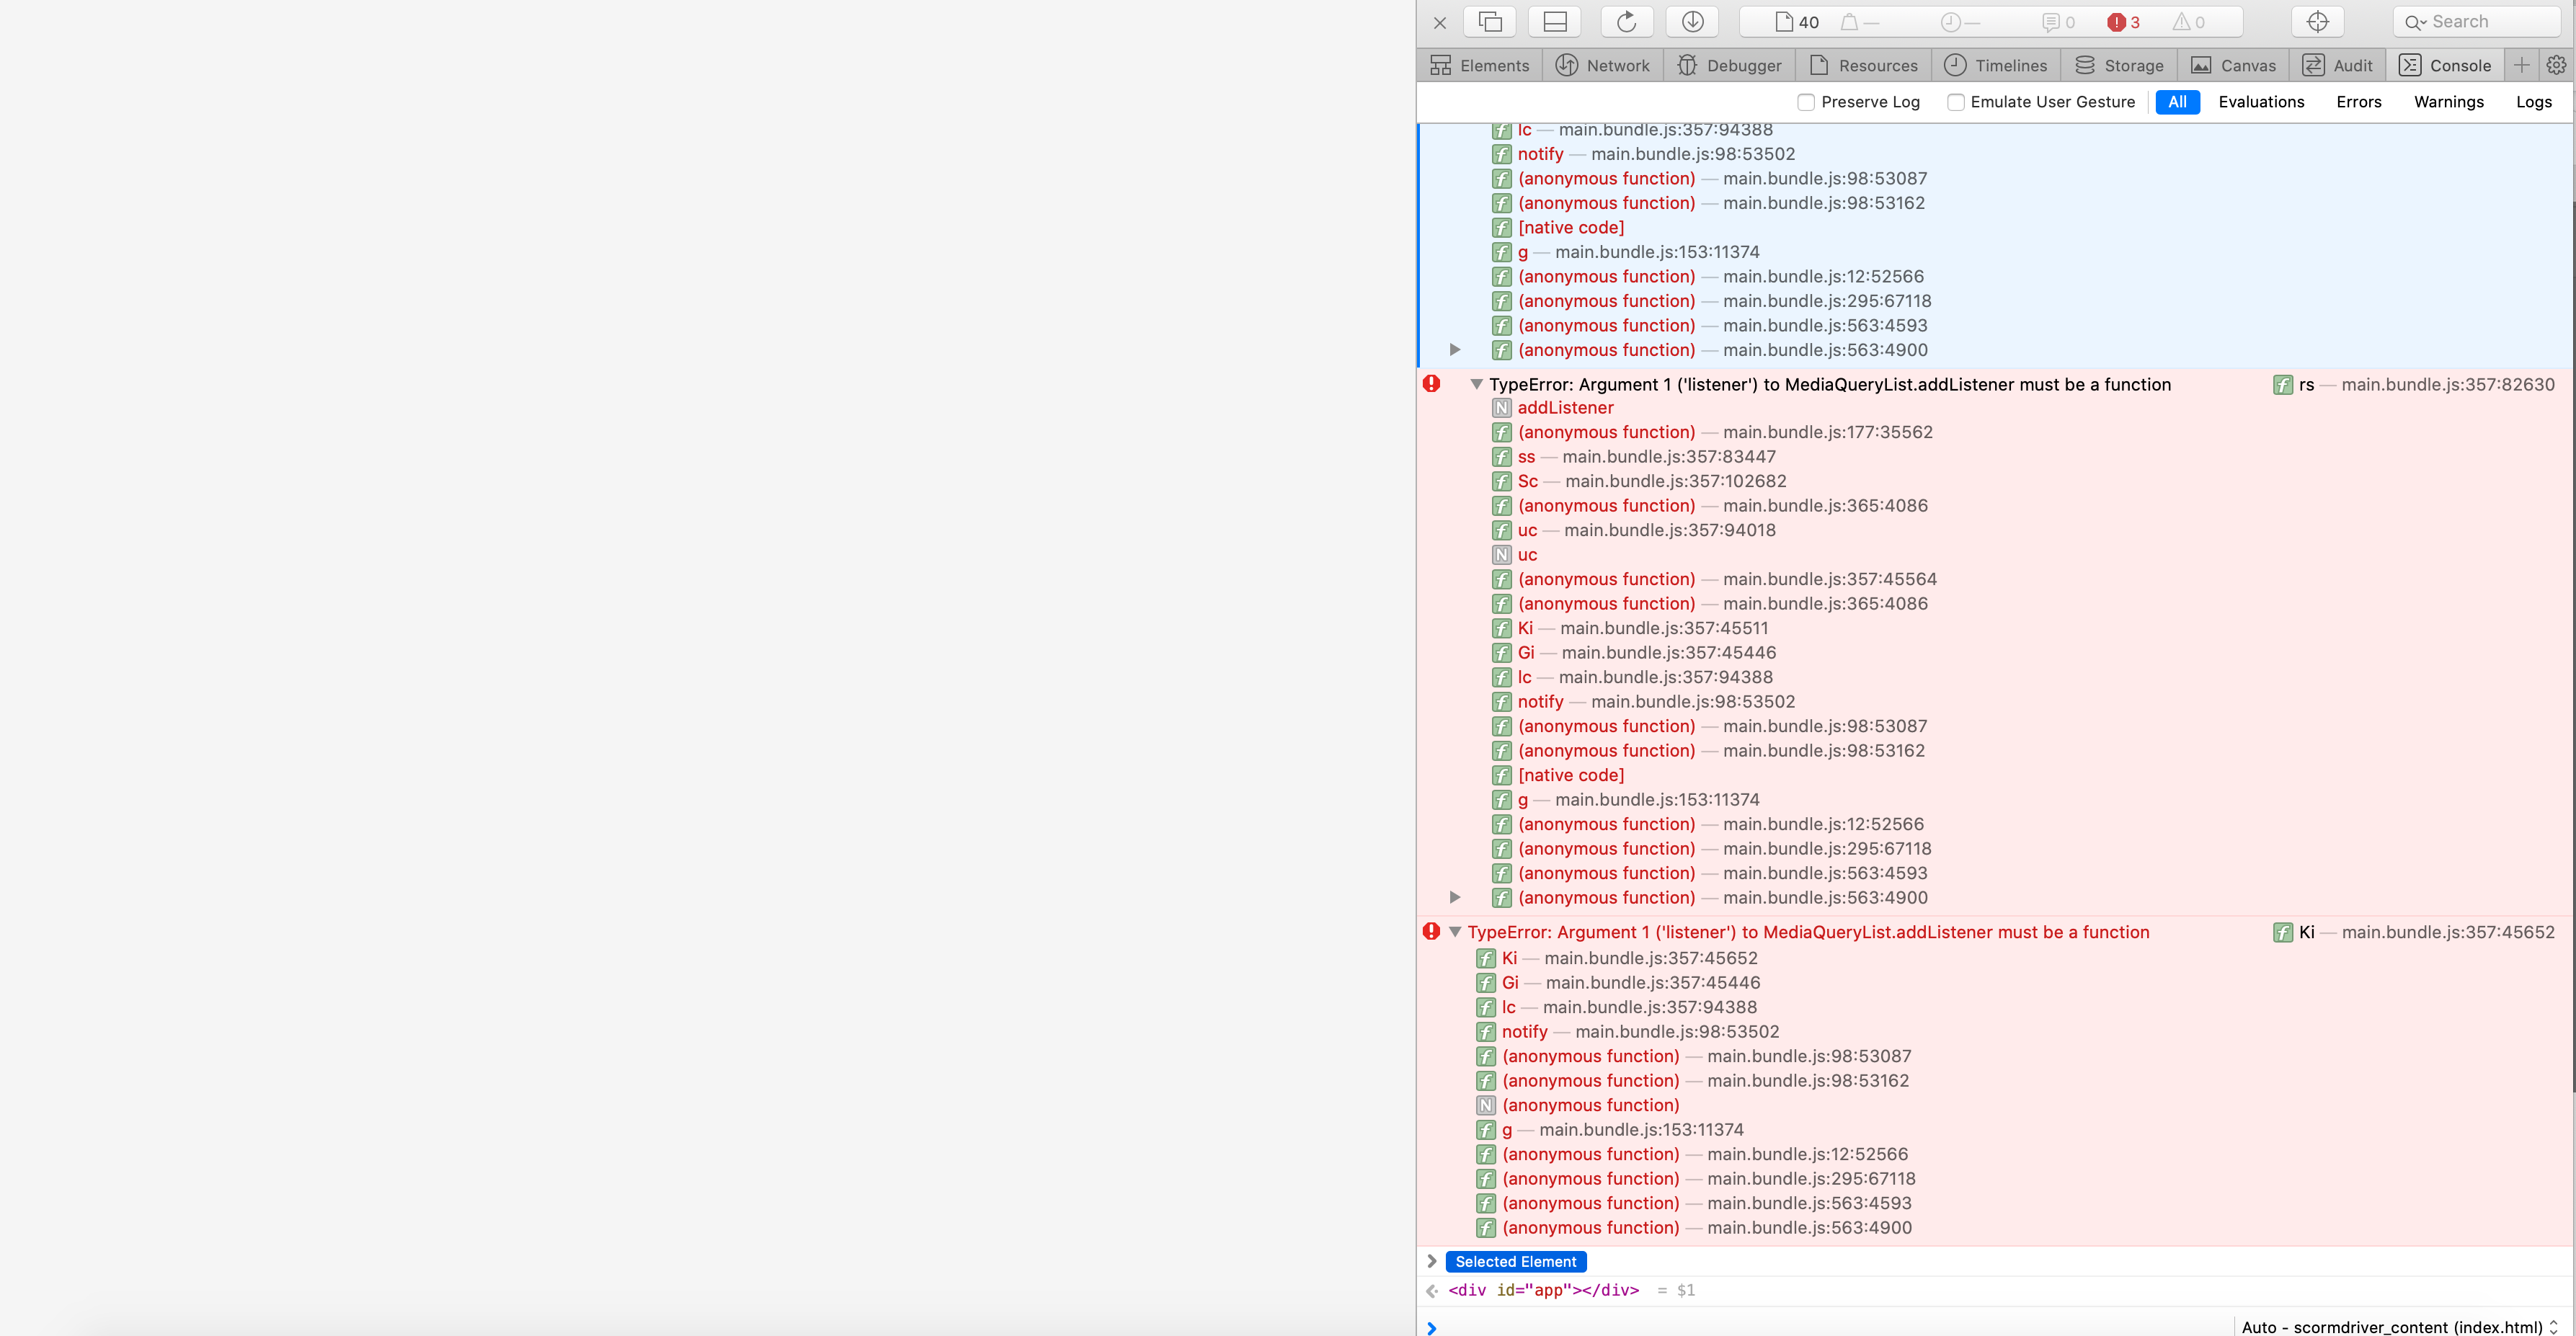Click the download web archive icon
Screen dimensions: 2576x1336
coord(1692,22)
